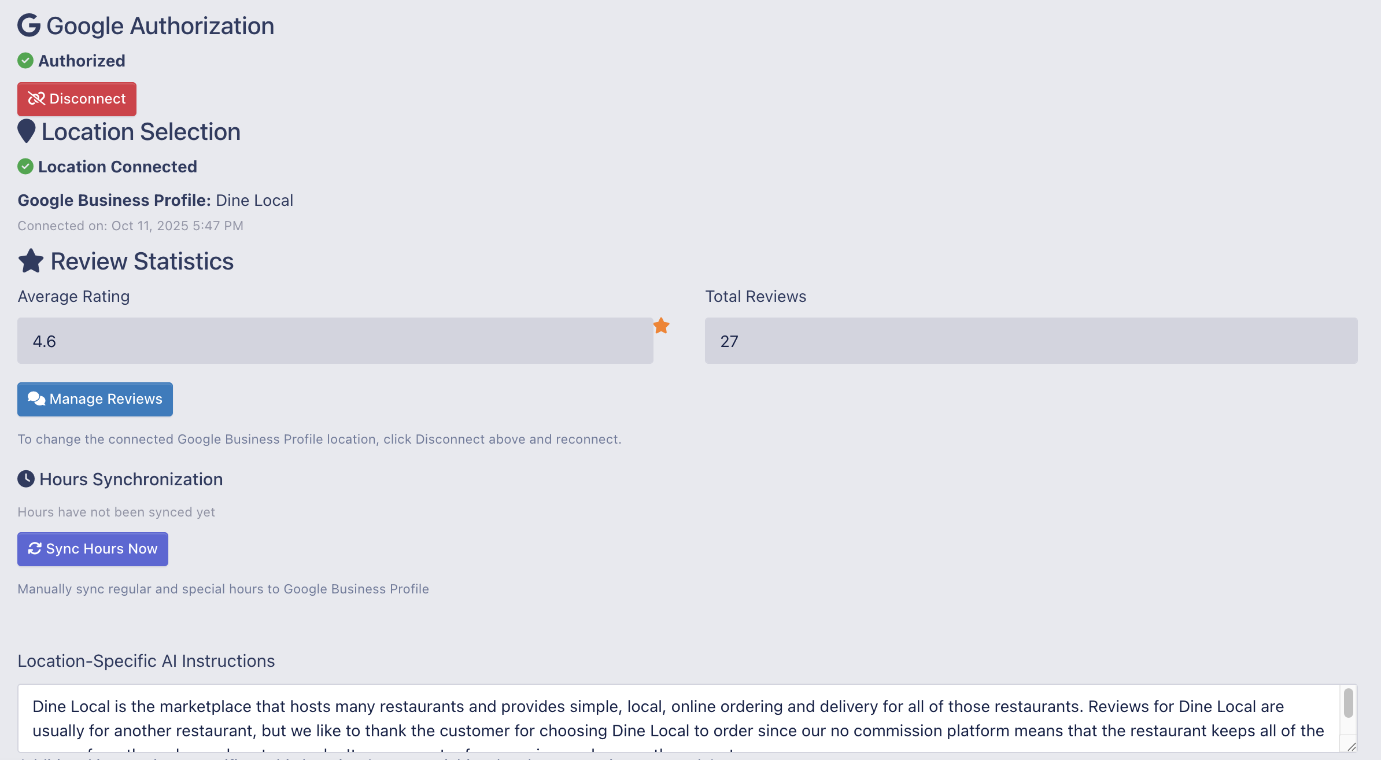Click the Location-Specific AI Instructions label
This screenshot has height=760, width=1381.
pos(146,661)
